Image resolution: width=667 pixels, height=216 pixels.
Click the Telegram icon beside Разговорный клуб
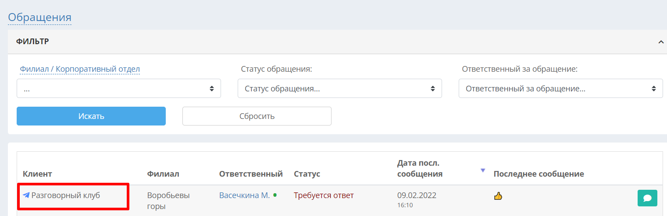coord(26,195)
